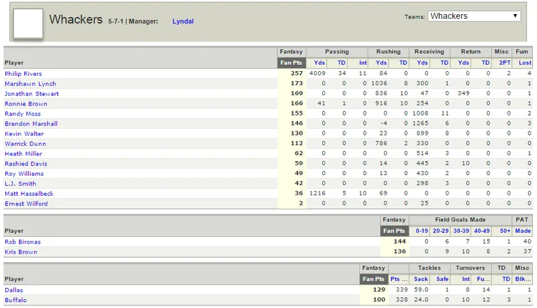Select Buffalo's 328 points allowed value
The image size is (537, 308).
(401, 299)
